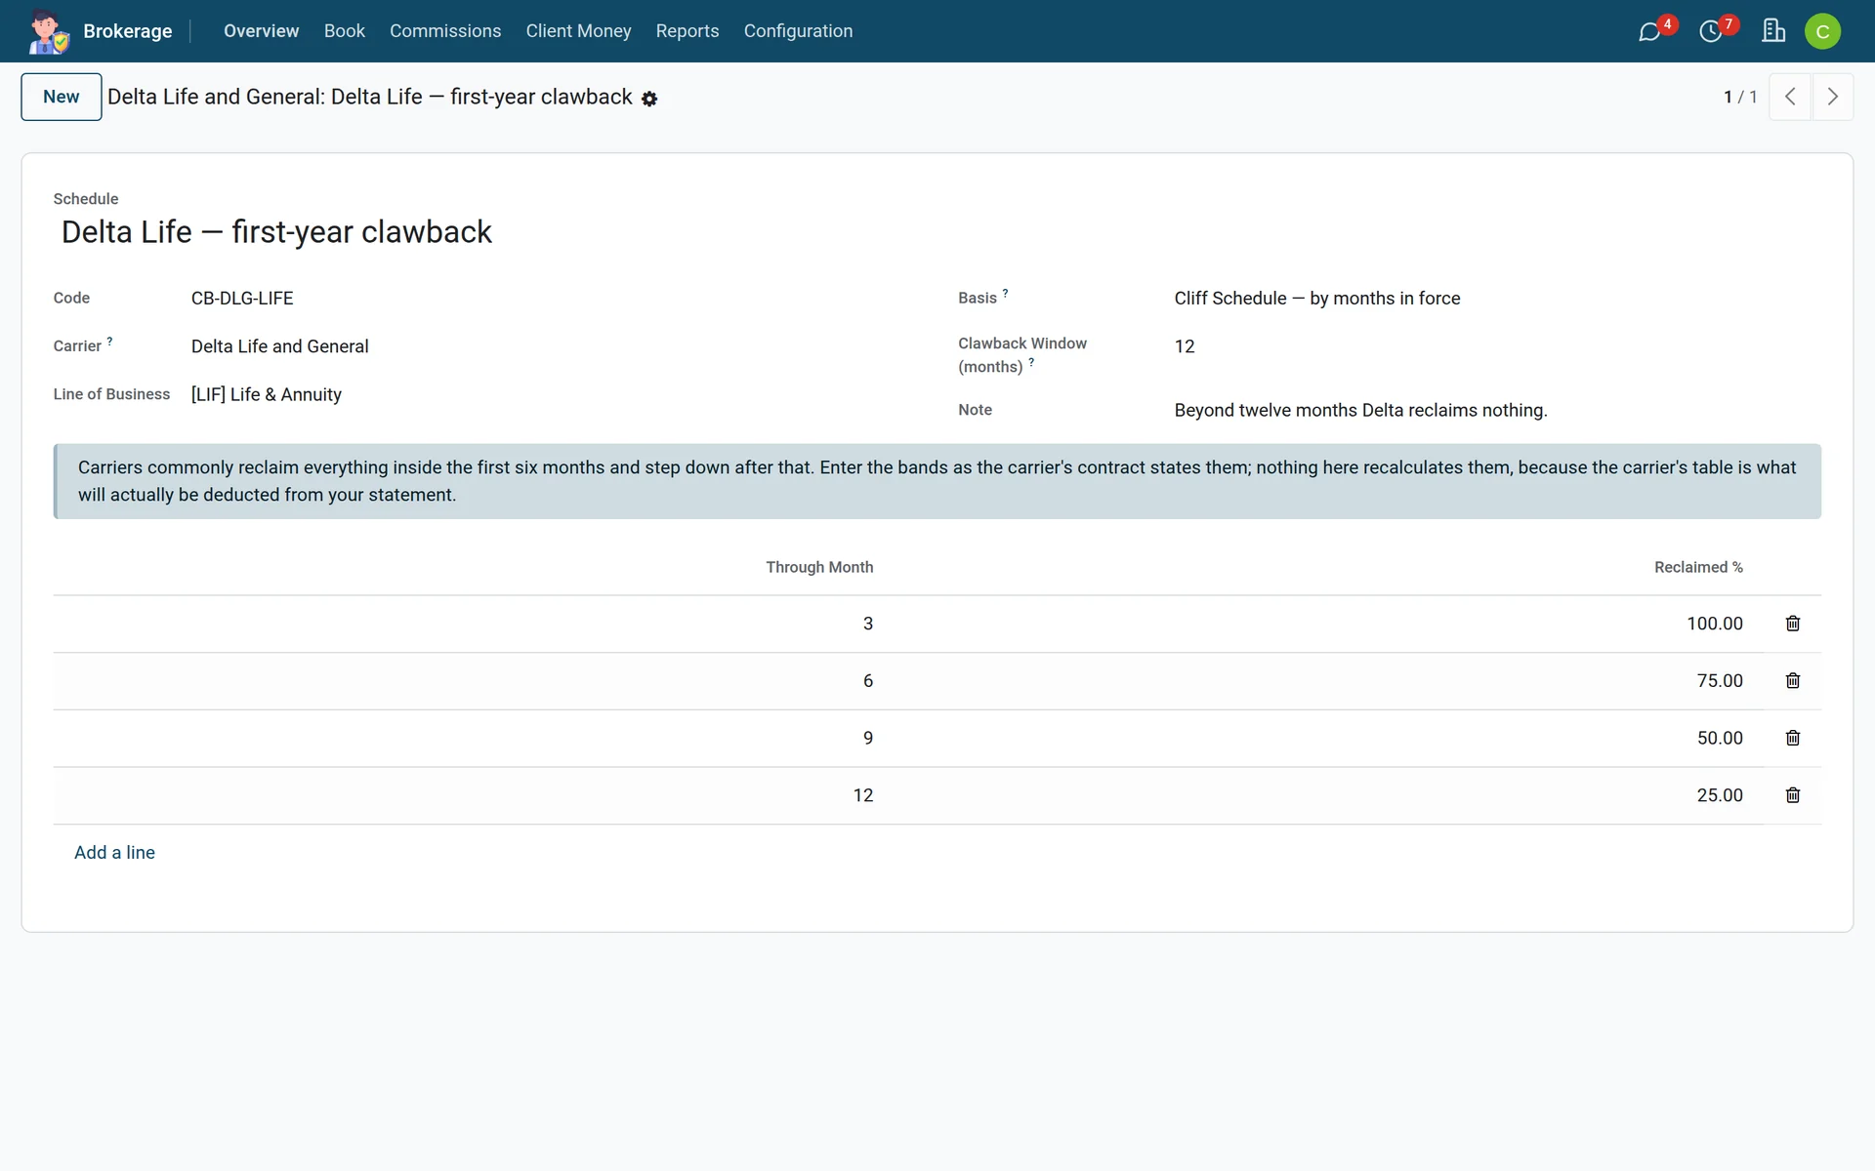Edit the Note field text
The image size is (1875, 1171).
coord(1497,411)
